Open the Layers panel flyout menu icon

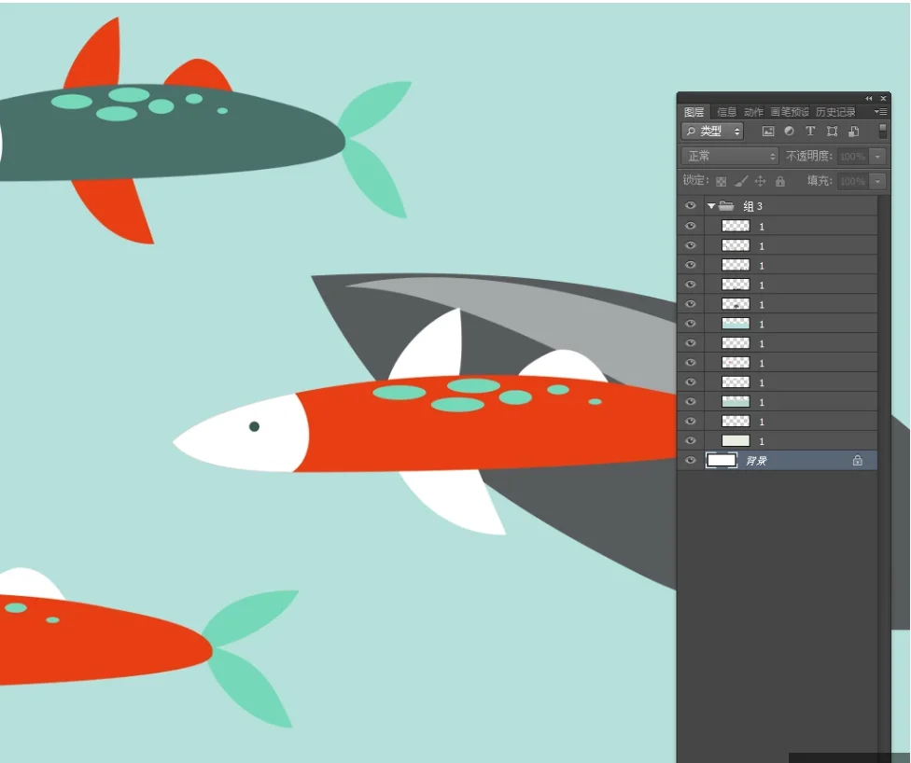coord(881,112)
